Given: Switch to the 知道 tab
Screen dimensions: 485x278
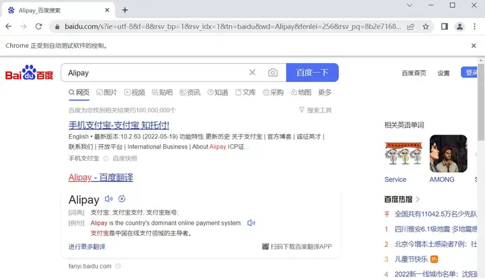Looking at the screenshot, I should (x=218, y=92).
